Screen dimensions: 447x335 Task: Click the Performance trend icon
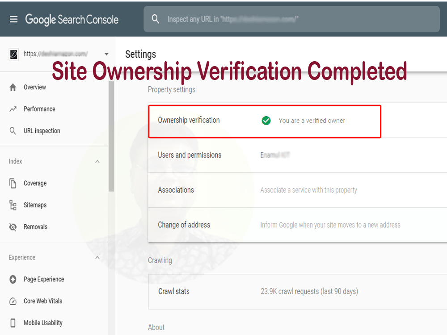[13, 109]
